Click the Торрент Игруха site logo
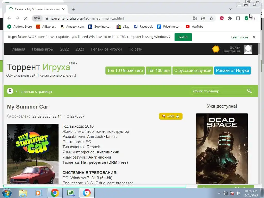Screen dimensions: 264x198 42,67
